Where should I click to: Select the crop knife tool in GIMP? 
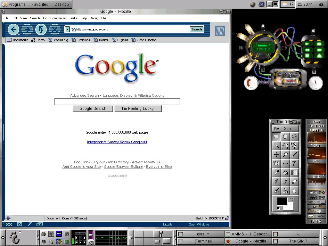[294, 155]
